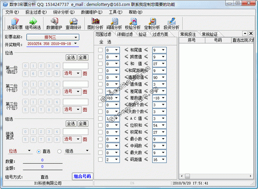
Task: Click the horizontal scrollbar thumb in results list
Action: coord(187,176)
